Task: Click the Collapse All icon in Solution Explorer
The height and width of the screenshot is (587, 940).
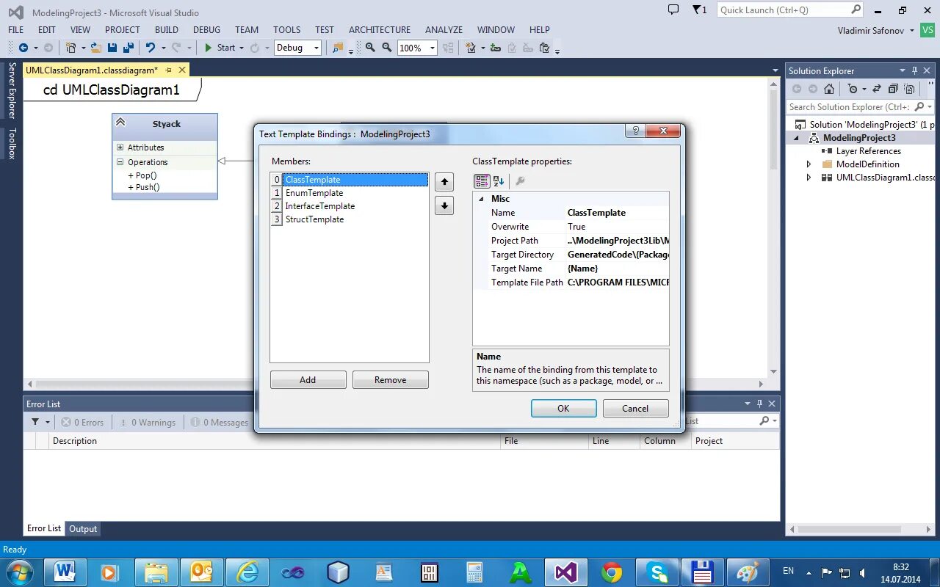Action: click(893, 89)
